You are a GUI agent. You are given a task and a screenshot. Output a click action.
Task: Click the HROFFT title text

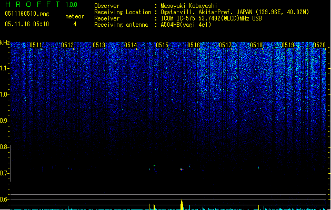point(33,4)
